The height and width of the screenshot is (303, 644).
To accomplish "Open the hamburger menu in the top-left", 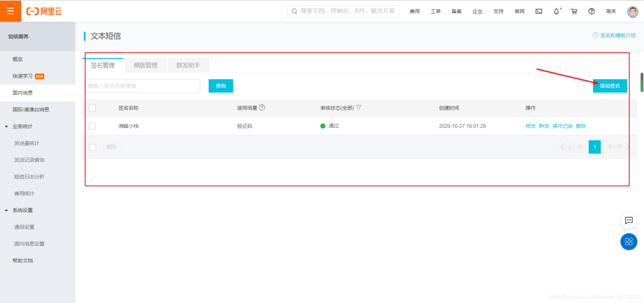I will pos(11,11).
